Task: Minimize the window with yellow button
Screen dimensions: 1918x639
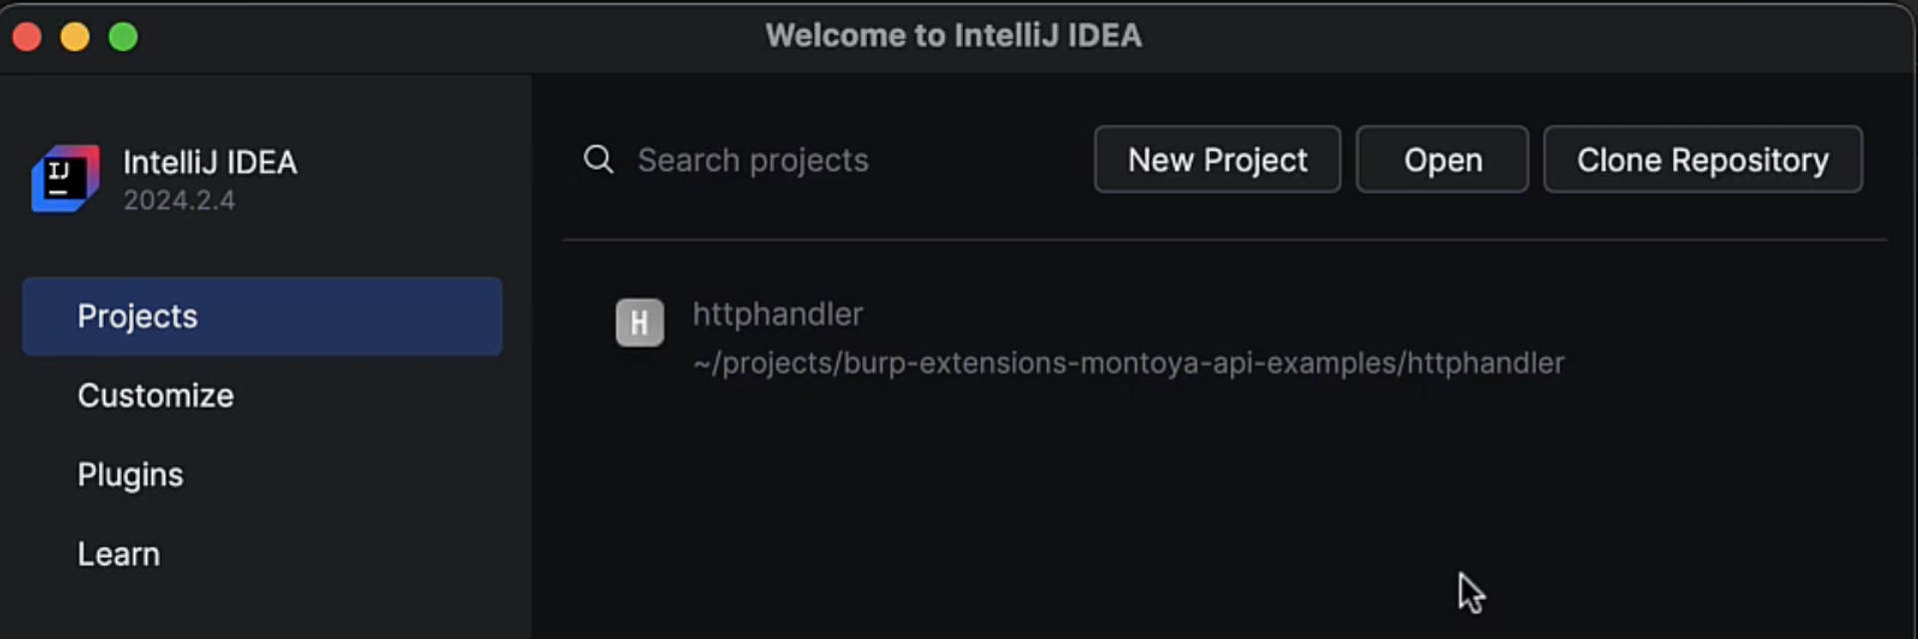Action: click(x=75, y=36)
